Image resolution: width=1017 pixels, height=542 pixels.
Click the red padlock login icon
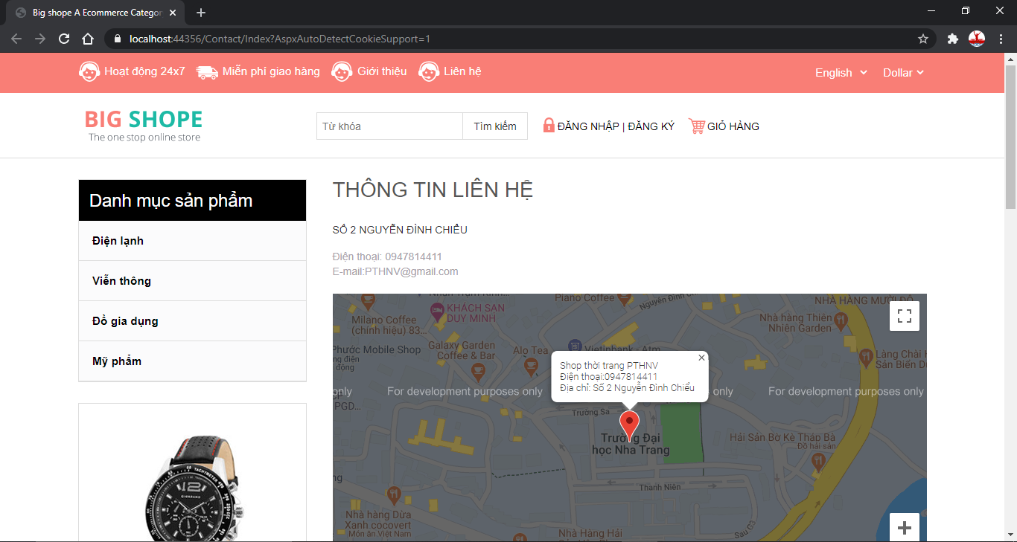(x=549, y=126)
